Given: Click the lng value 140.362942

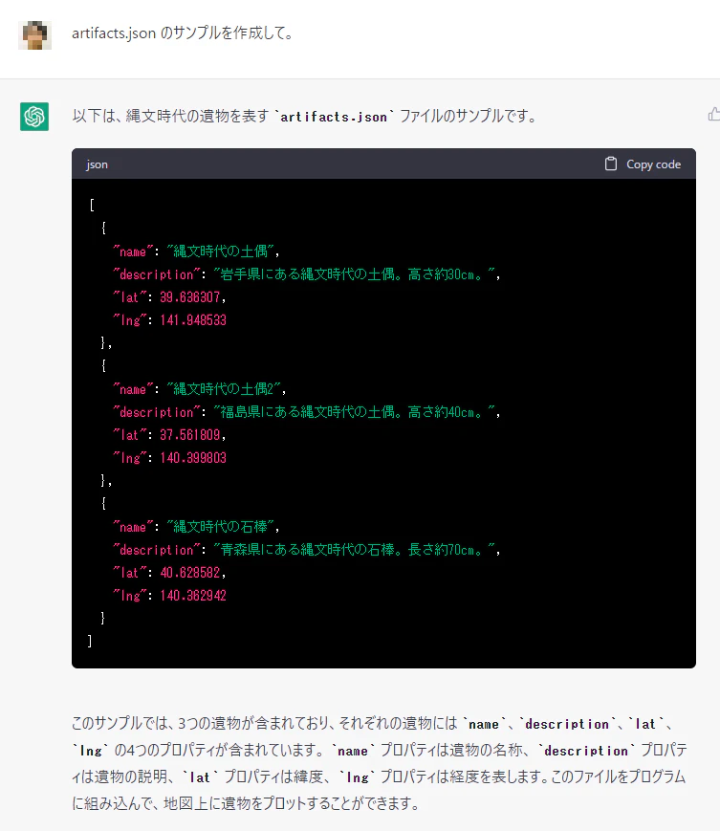Looking at the screenshot, I should (x=193, y=596).
